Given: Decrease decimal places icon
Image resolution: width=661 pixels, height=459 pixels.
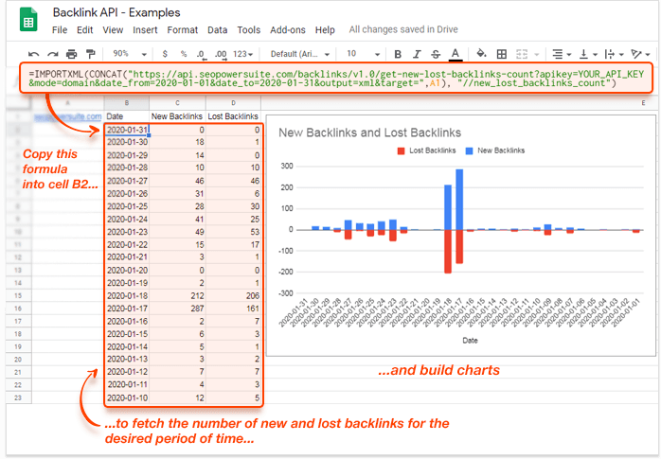Looking at the screenshot, I should tap(201, 54).
